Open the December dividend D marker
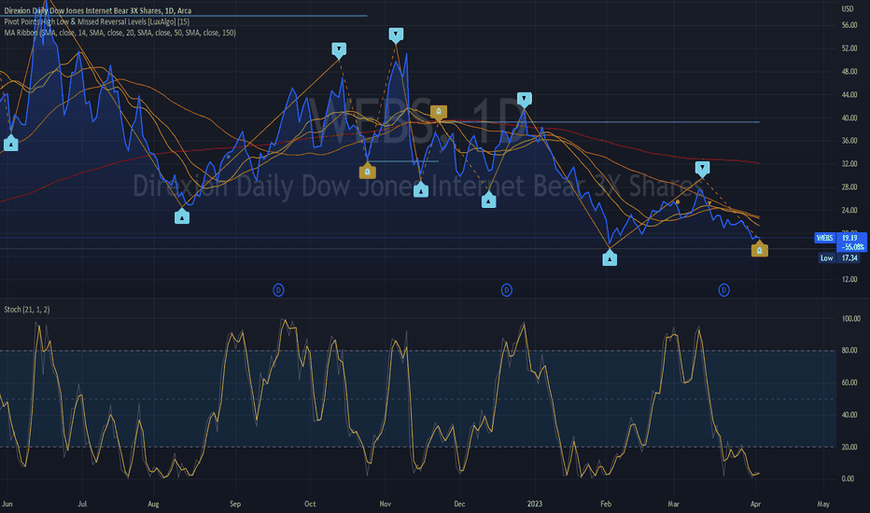This screenshot has width=870, height=513. coord(507,290)
